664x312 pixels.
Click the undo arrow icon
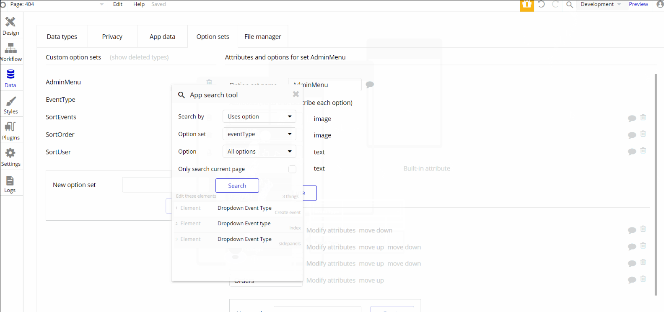(x=542, y=4)
